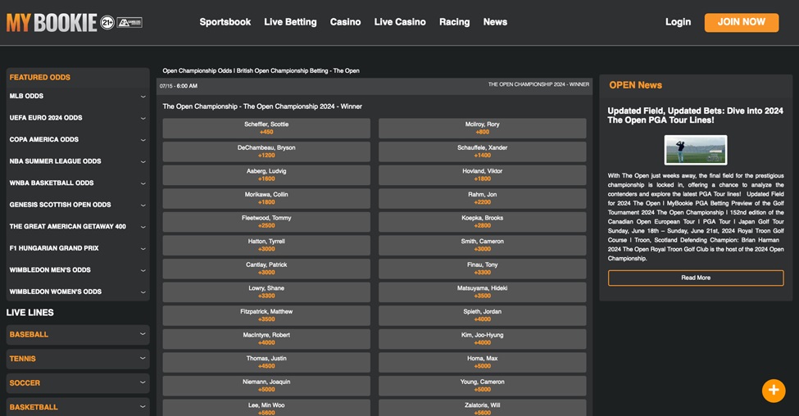The image size is (799, 416).
Task: Click the MyBookie logo
Action: 52,23
